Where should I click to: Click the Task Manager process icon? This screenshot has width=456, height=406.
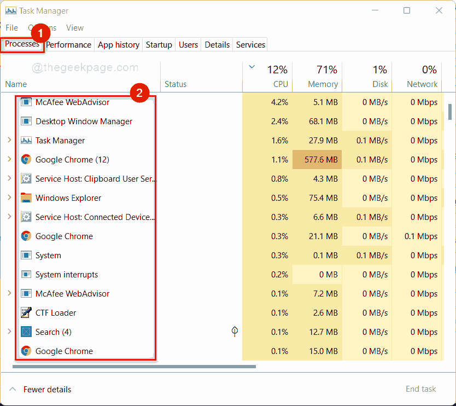(x=26, y=140)
